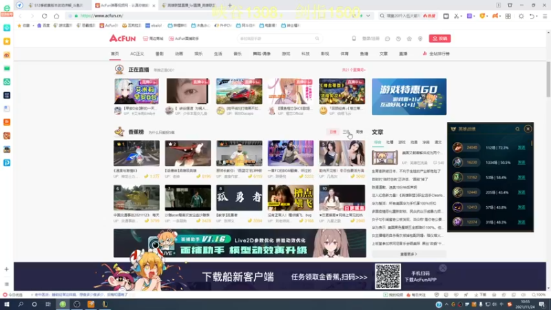This screenshot has height=310, width=551.
Task: Select the 三日 ranking filter
Action: tap(346, 132)
